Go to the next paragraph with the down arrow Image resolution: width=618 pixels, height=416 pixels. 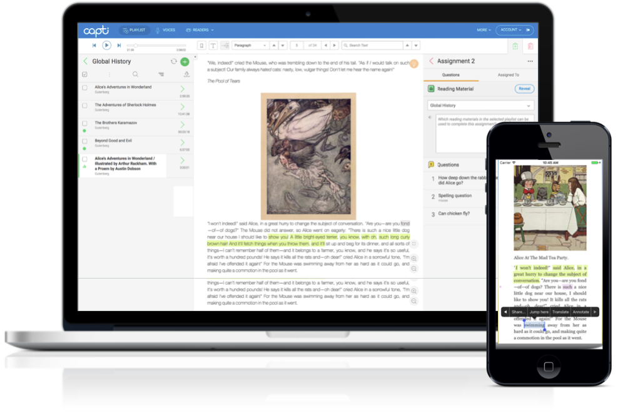click(x=283, y=46)
